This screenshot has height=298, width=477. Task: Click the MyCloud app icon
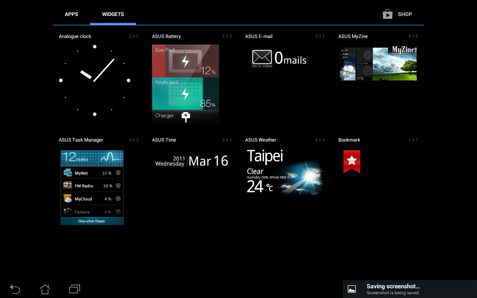pos(67,199)
